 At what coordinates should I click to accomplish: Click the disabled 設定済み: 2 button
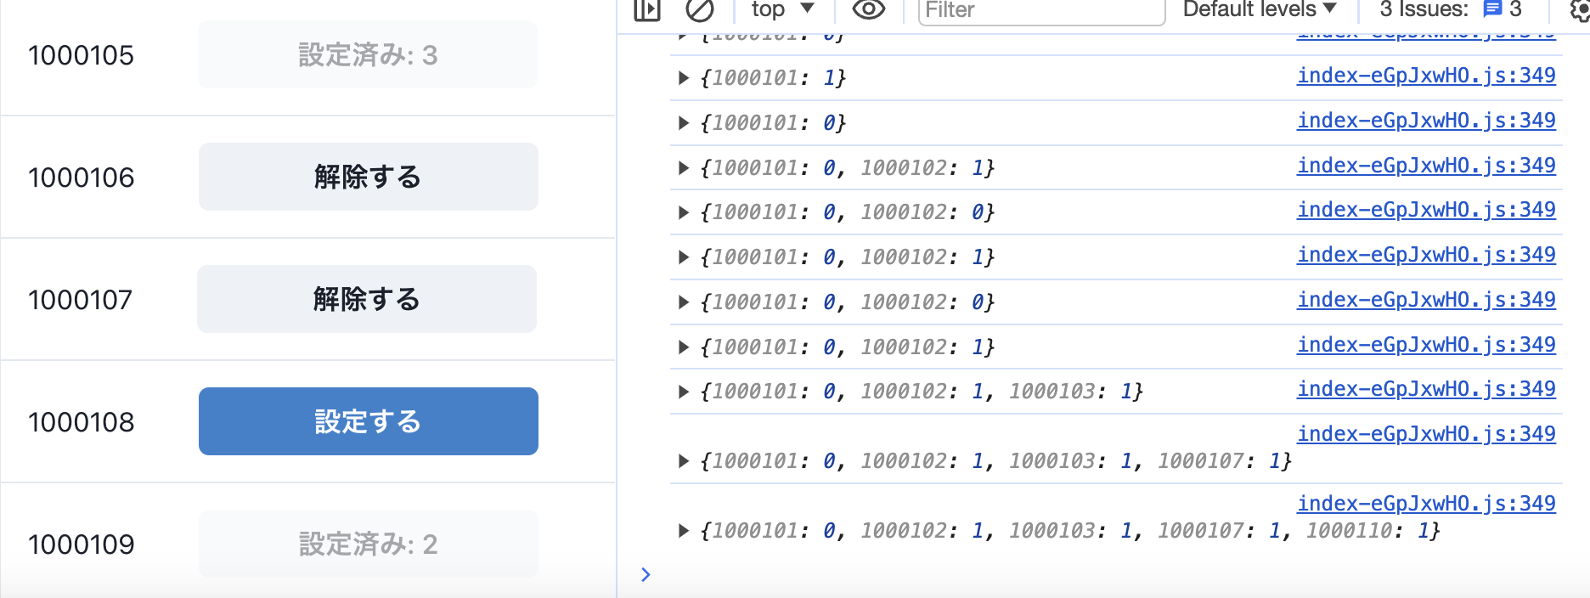pyautogui.click(x=368, y=544)
